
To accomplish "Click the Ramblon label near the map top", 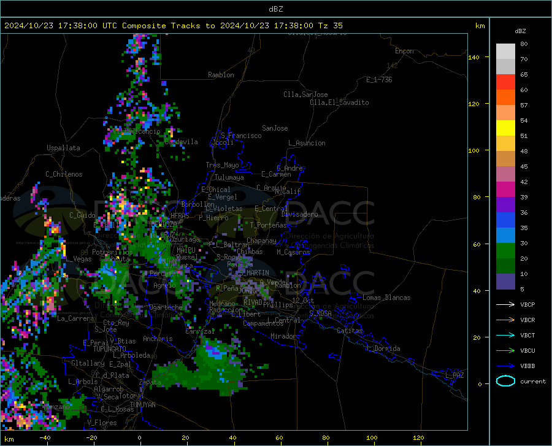I will tap(221, 75).
